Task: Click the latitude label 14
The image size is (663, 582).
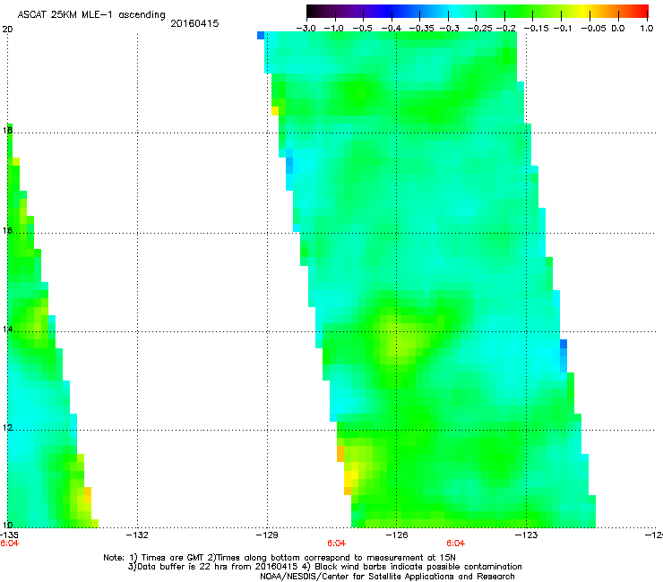Action: pos(7,329)
